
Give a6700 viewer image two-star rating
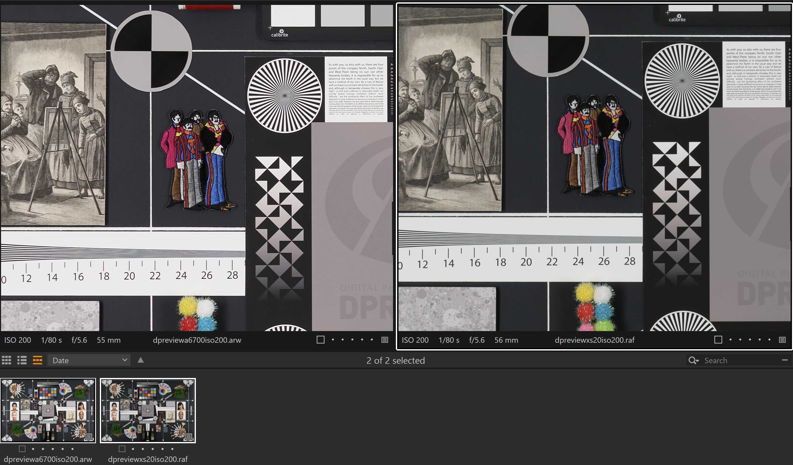click(342, 340)
